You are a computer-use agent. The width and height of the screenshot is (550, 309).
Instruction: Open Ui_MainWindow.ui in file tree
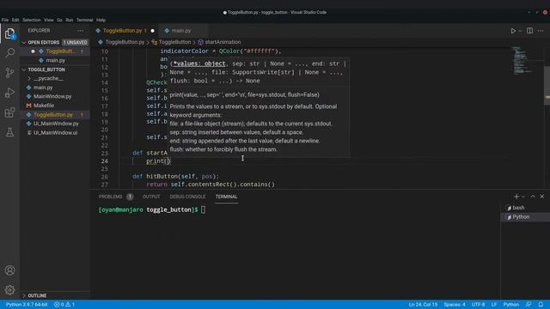(x=55, y=133)
